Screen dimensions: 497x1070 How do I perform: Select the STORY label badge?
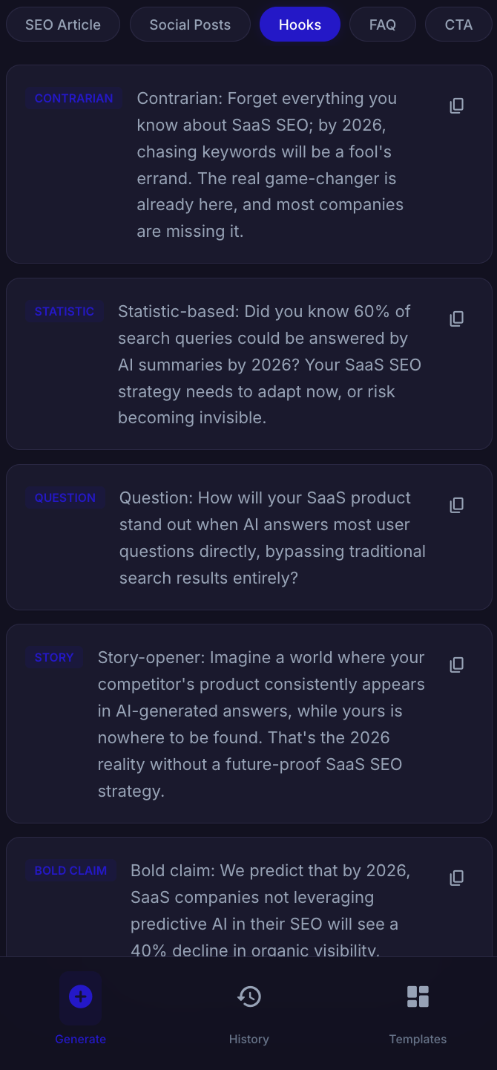(53, 657)
